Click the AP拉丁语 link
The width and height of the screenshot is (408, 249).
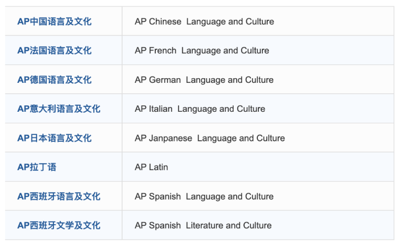tap(37, 167)
